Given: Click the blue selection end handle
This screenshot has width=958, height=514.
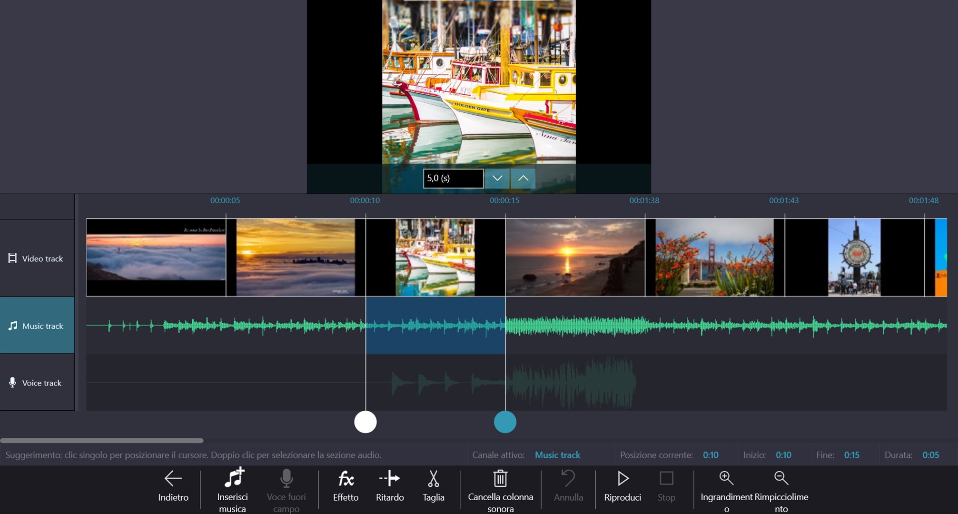Looking at the screenshot, I should pos(505,422).
